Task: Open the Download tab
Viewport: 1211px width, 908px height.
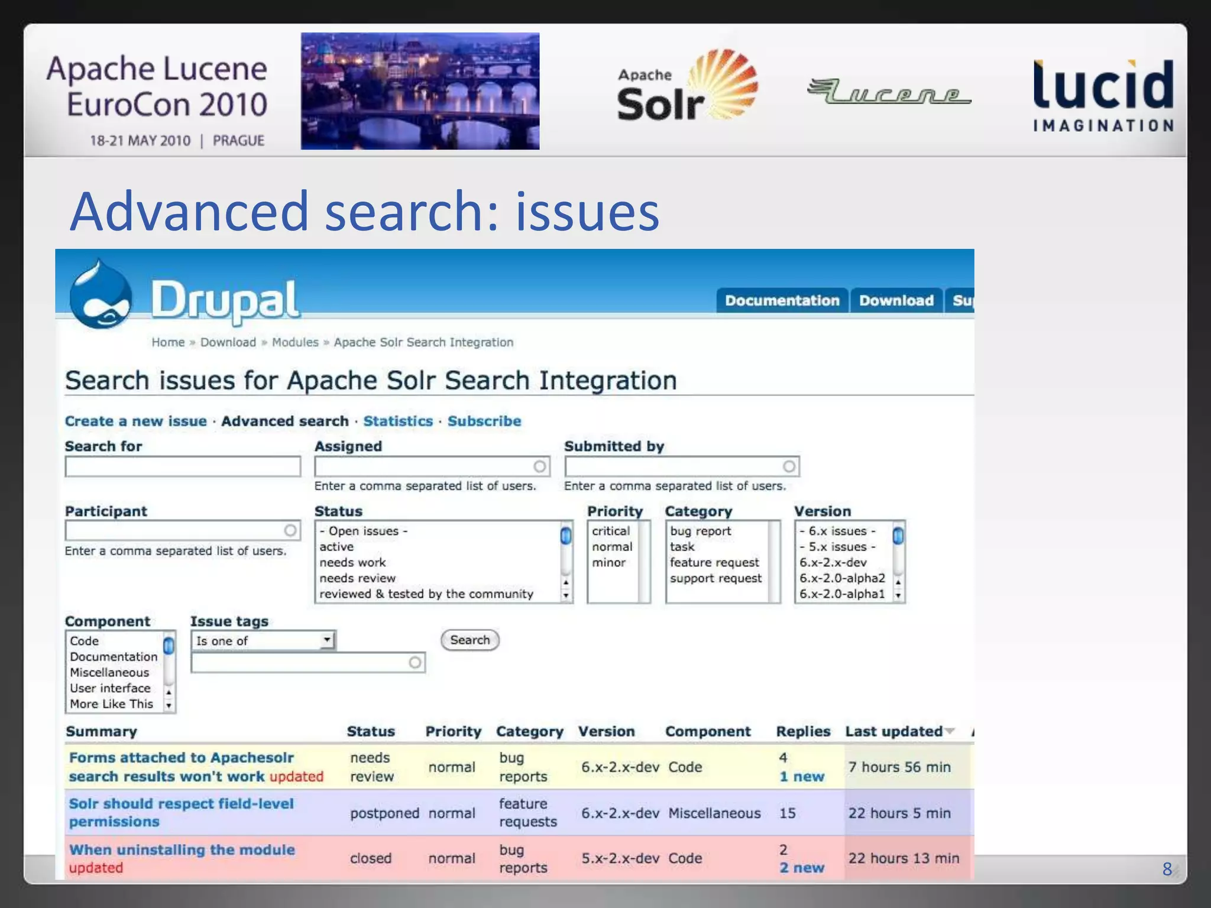Action: coord(896,300)
